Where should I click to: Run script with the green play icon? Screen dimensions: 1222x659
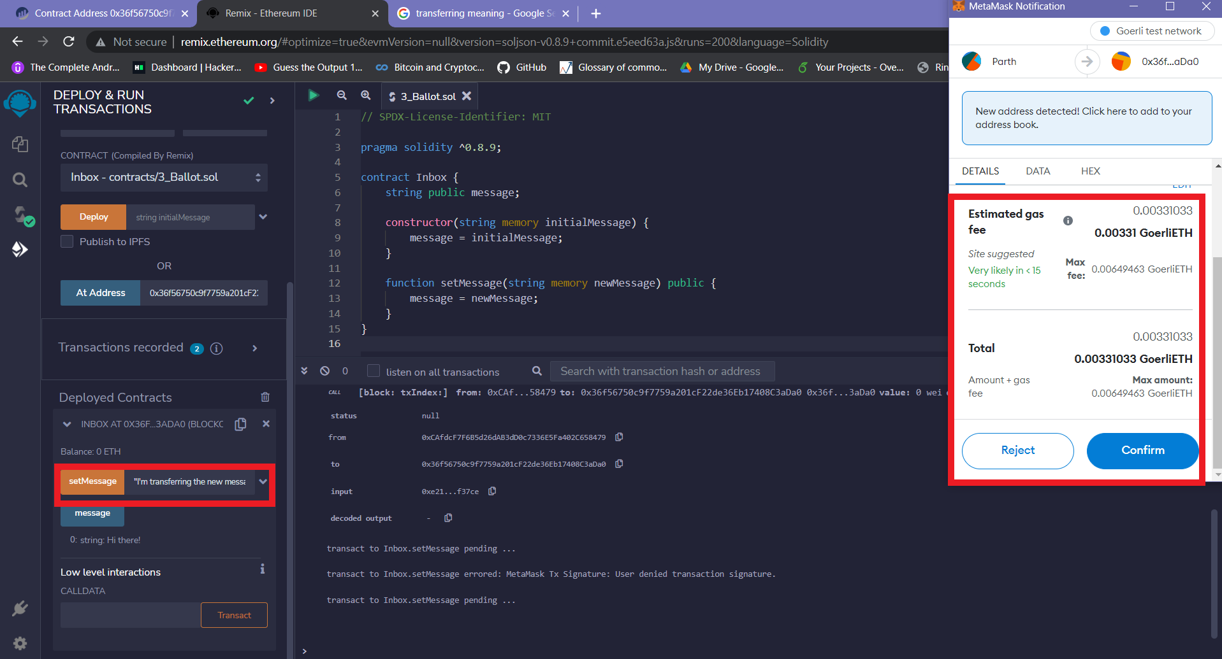[x=313, y=96]
